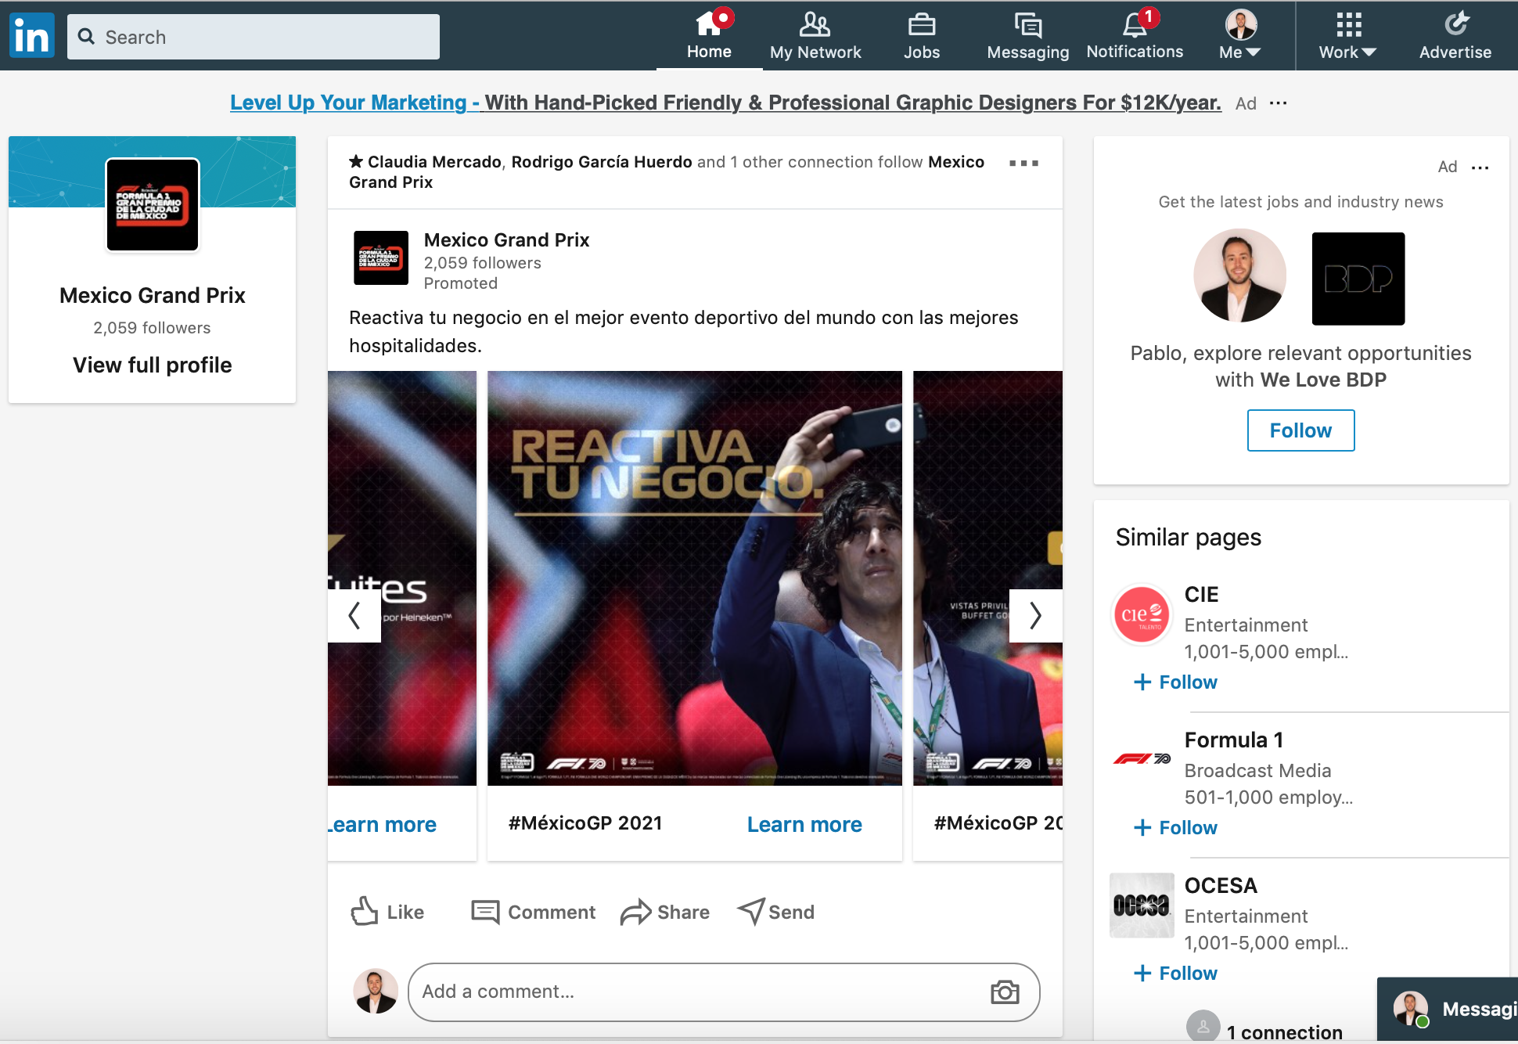Click the CIE page logo

[1142, 615]
